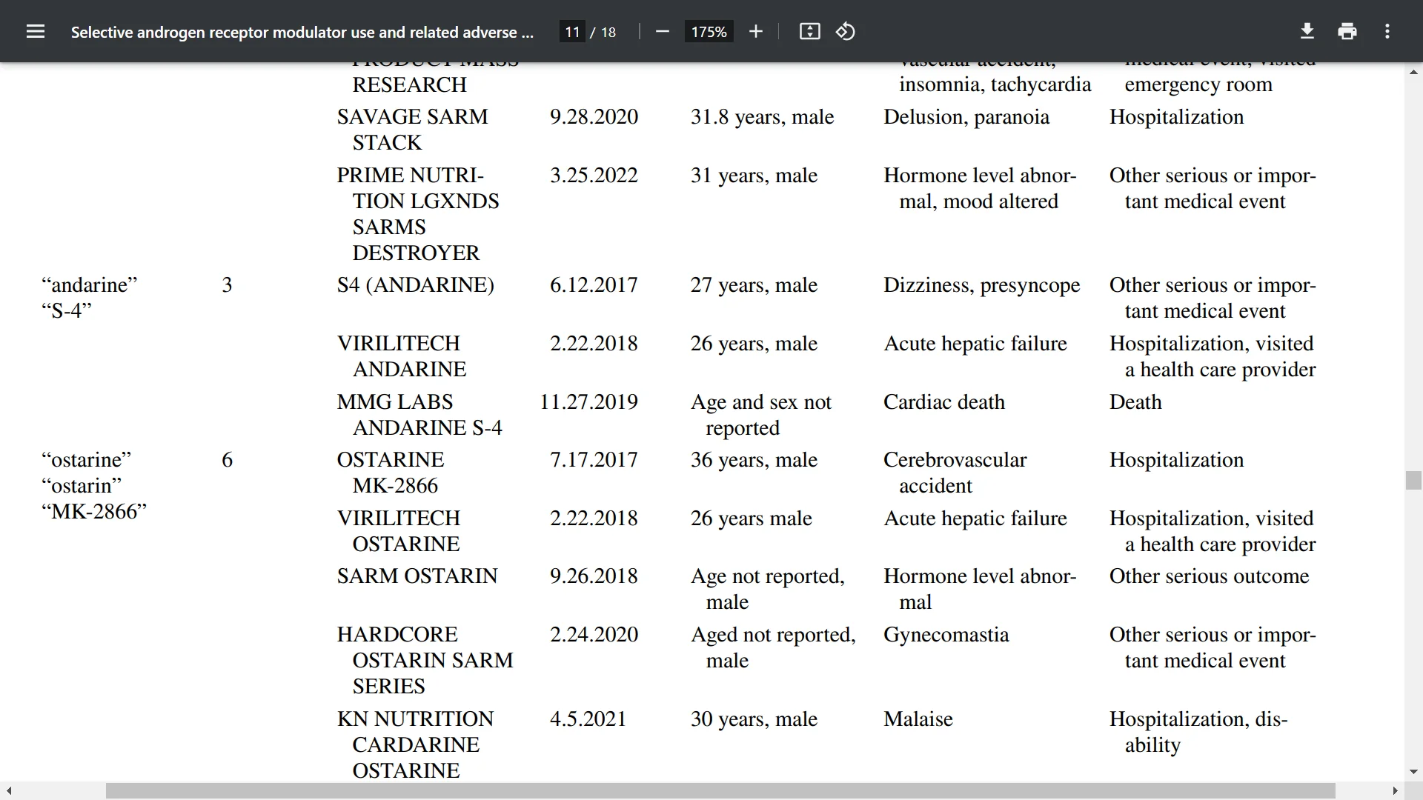Click the text "Hospitalization, dis-"
Image resolution: width=1423 pixels, height=800 pixels.
coord(1198,719)
